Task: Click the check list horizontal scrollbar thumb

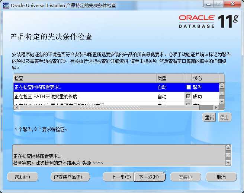Action: [109, 107]
